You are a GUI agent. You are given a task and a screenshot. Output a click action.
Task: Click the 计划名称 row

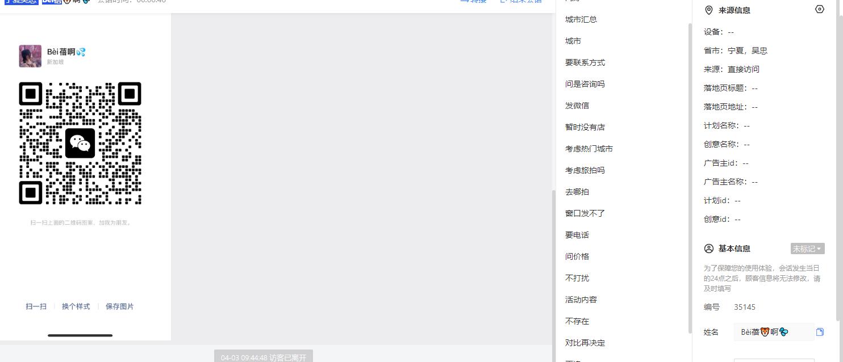(727, 125)
